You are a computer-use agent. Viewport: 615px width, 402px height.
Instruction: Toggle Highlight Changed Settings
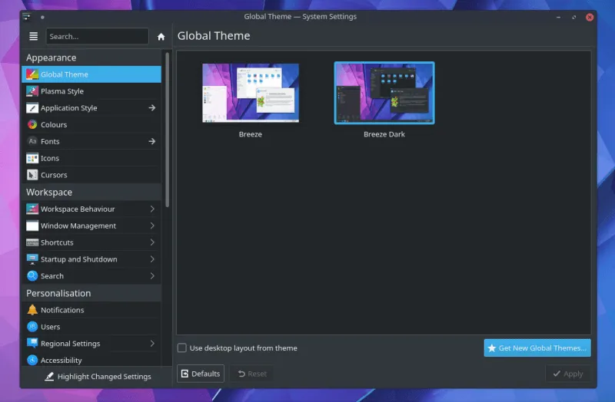click(x=97, y=377)
